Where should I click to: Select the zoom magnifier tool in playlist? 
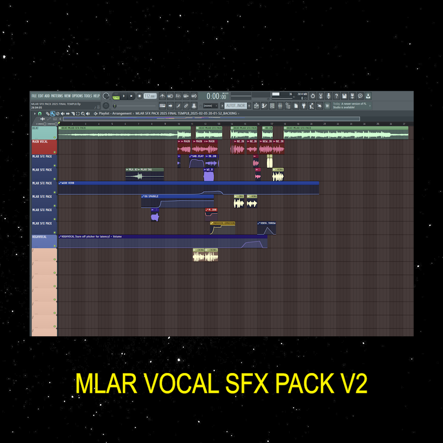click(x=83, y=113)
